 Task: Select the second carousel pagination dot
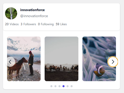55,86
